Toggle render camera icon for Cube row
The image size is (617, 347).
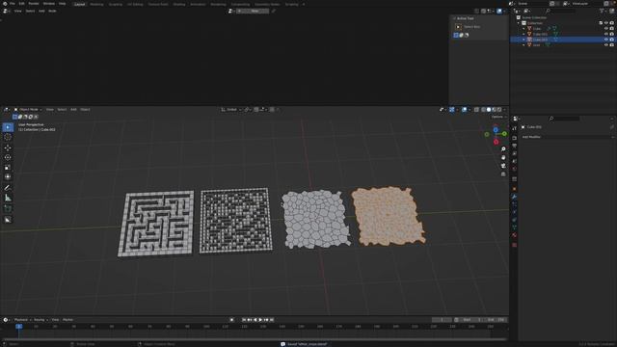coord(611,28)
